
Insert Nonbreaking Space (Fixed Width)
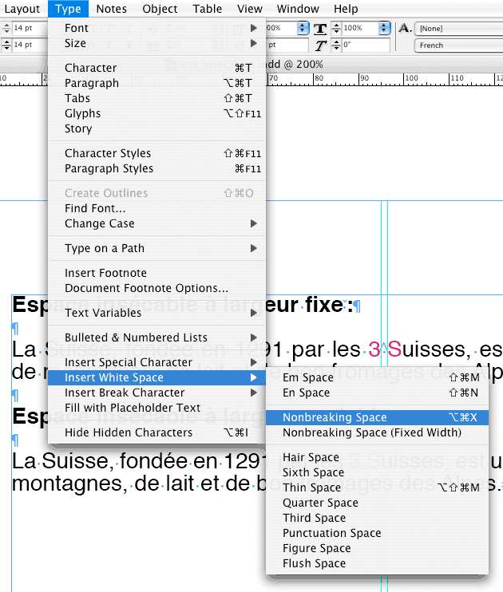377,432
